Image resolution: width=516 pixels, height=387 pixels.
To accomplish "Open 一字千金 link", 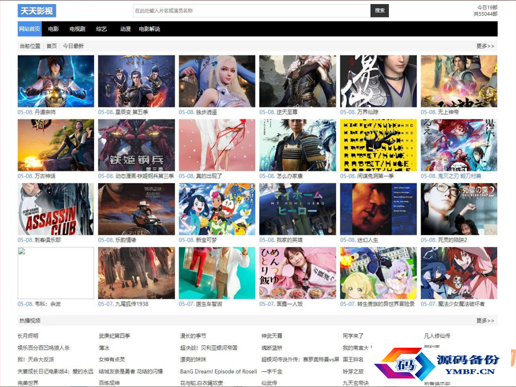I will [272, 371].
